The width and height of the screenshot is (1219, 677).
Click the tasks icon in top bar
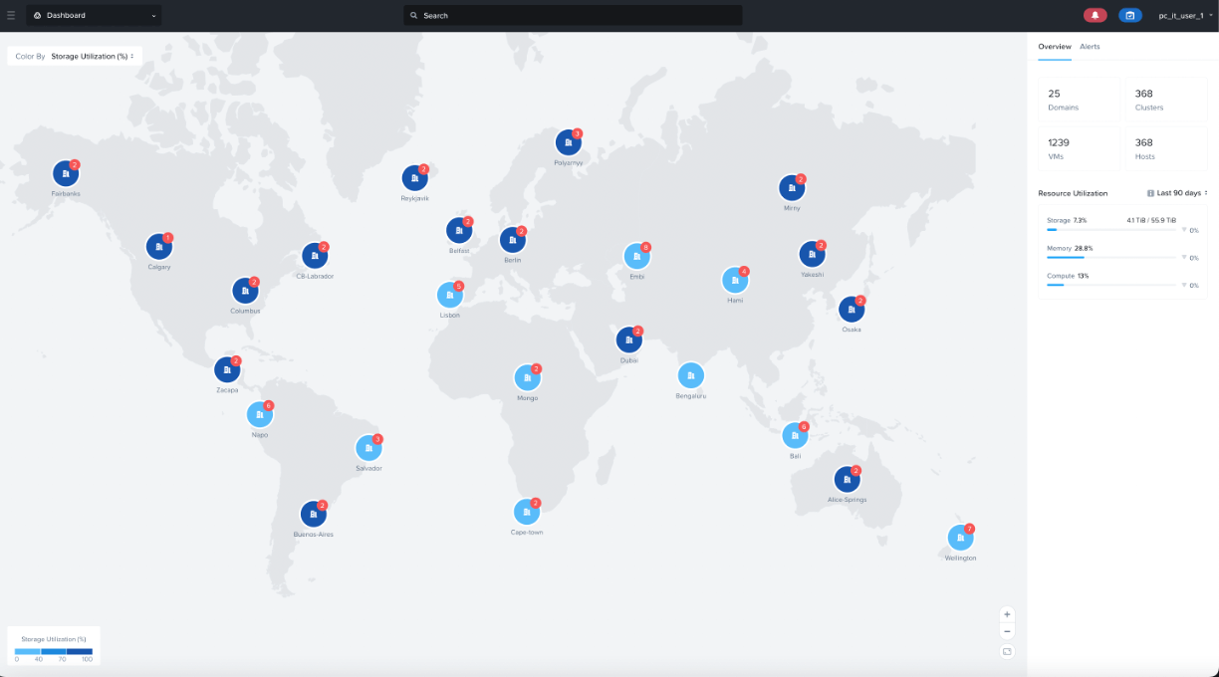click(x=1128, y=15)
